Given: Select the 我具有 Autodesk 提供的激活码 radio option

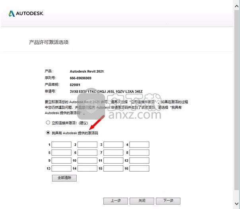Looking at the screenshot, I should 48,133.
